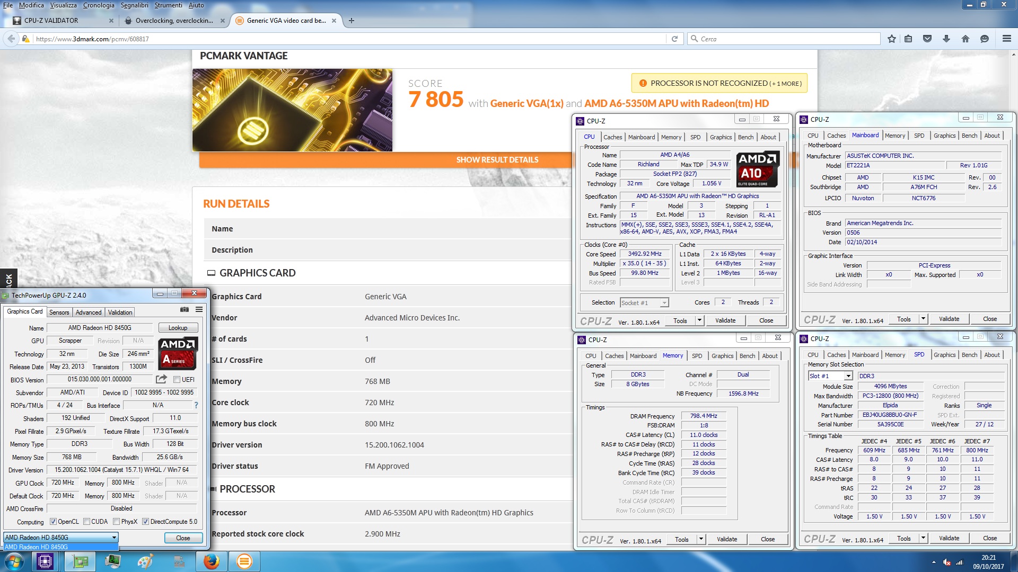Save page to Pocket
Viewport: 1018px width, 572px height.
coord(927,39)
